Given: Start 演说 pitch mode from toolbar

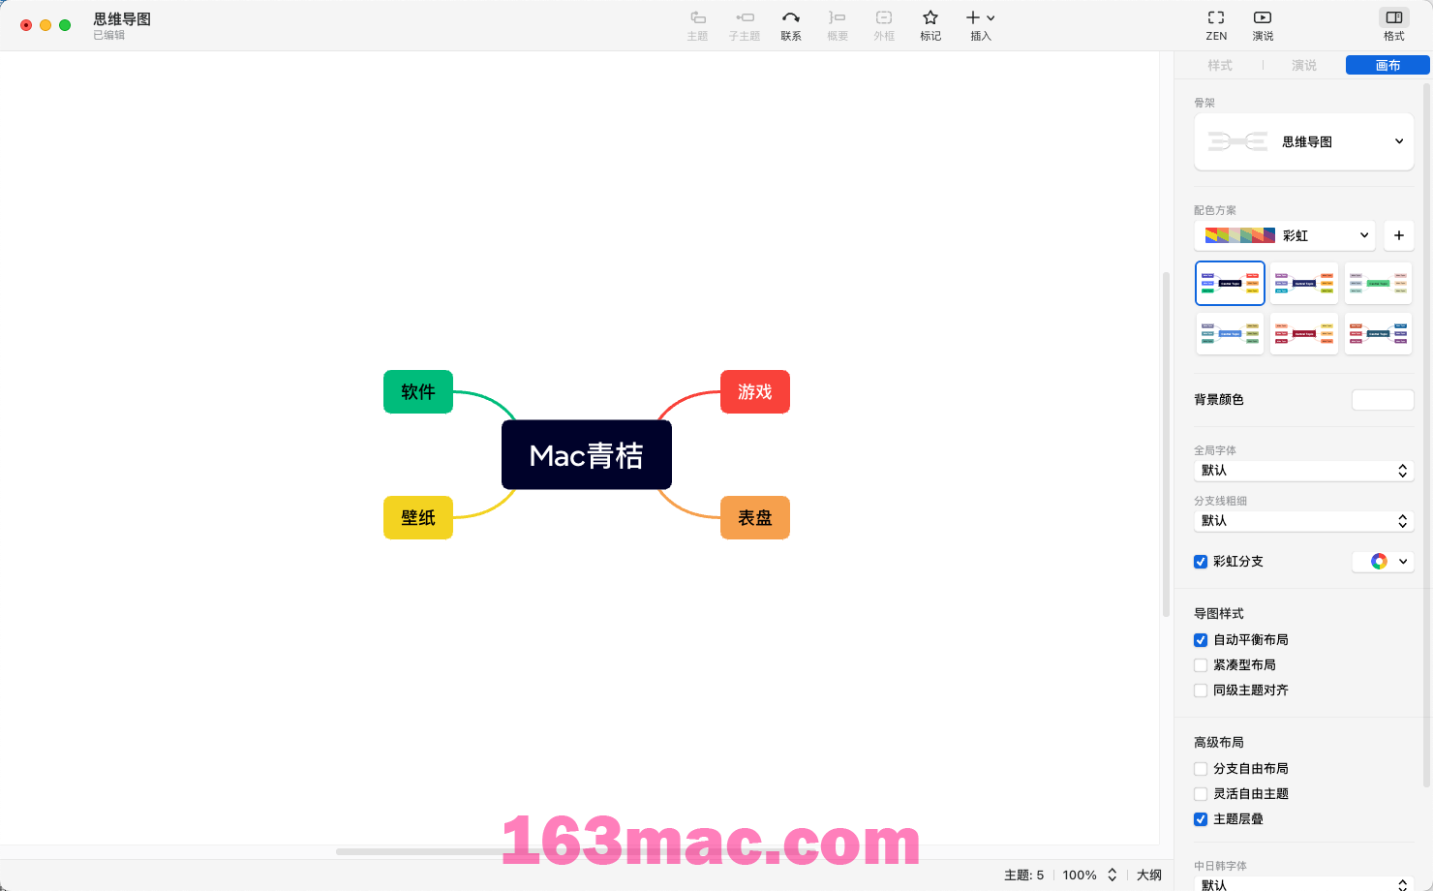Looking at the screenshot, I should (x=1263, y=25).
